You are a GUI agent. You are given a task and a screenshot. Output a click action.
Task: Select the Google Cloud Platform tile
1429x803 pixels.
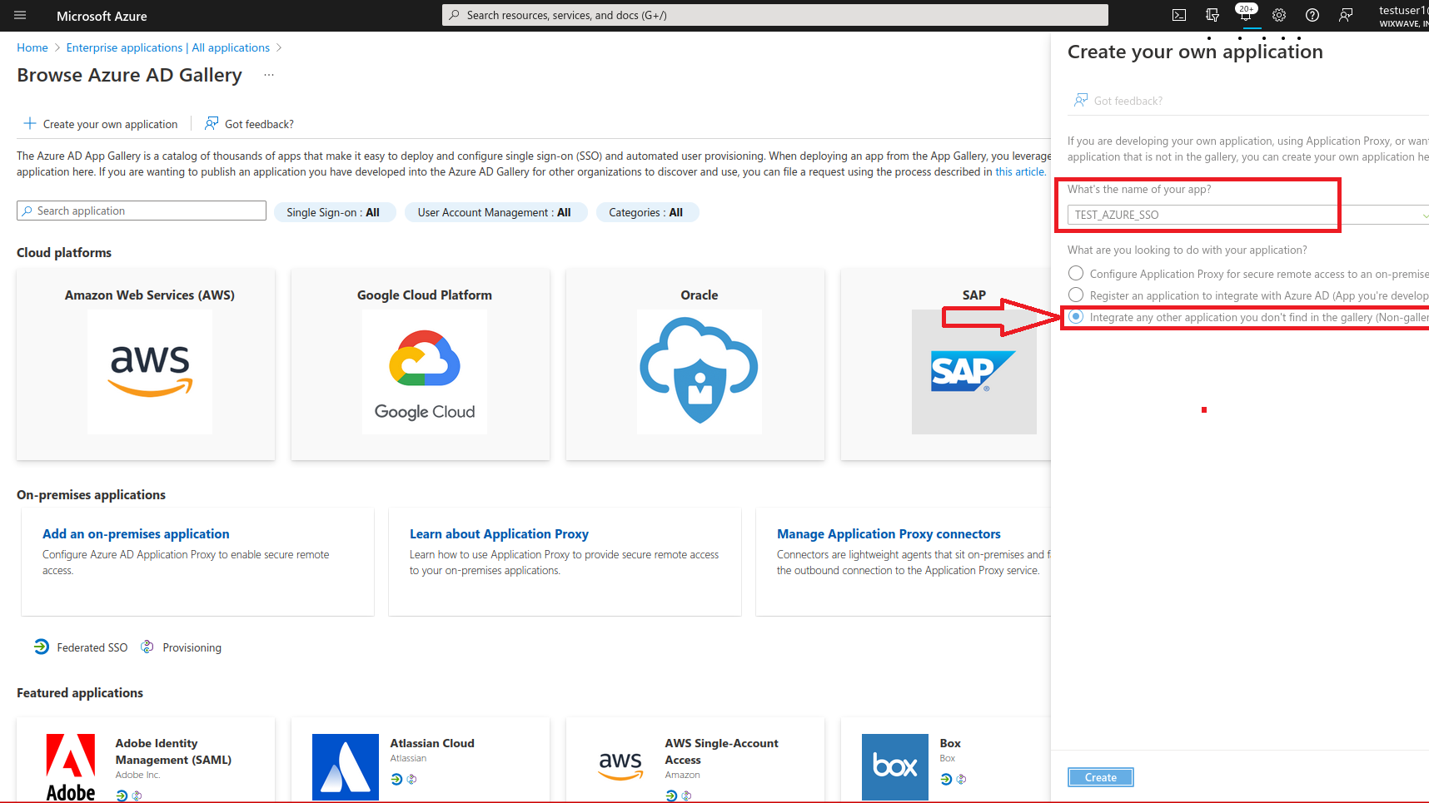pyautogui.click(x=421, y=364)
